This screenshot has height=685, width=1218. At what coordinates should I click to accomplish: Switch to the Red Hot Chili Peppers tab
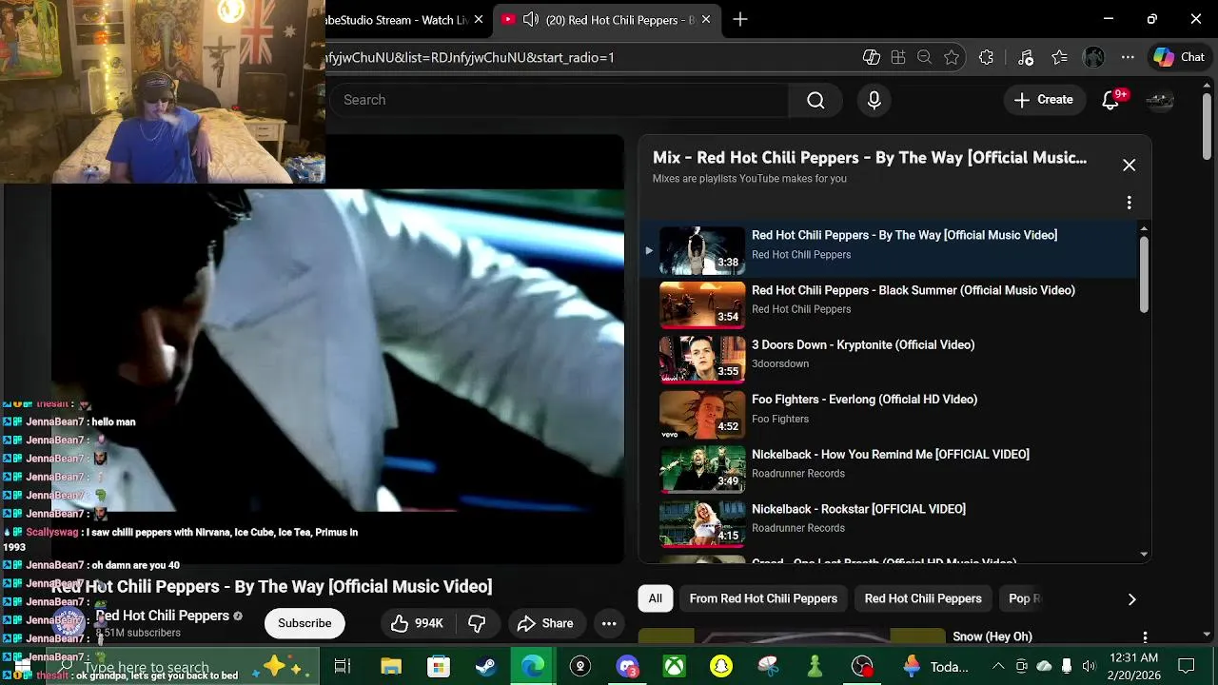point(609,19)
